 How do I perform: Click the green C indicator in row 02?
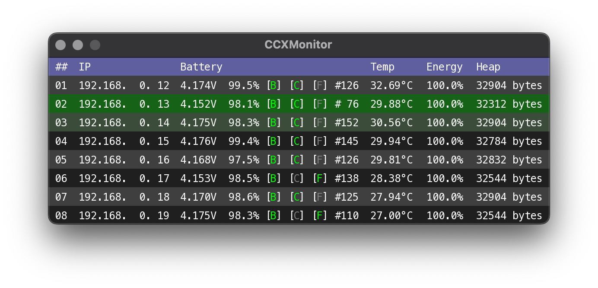(x=296, y=104)
